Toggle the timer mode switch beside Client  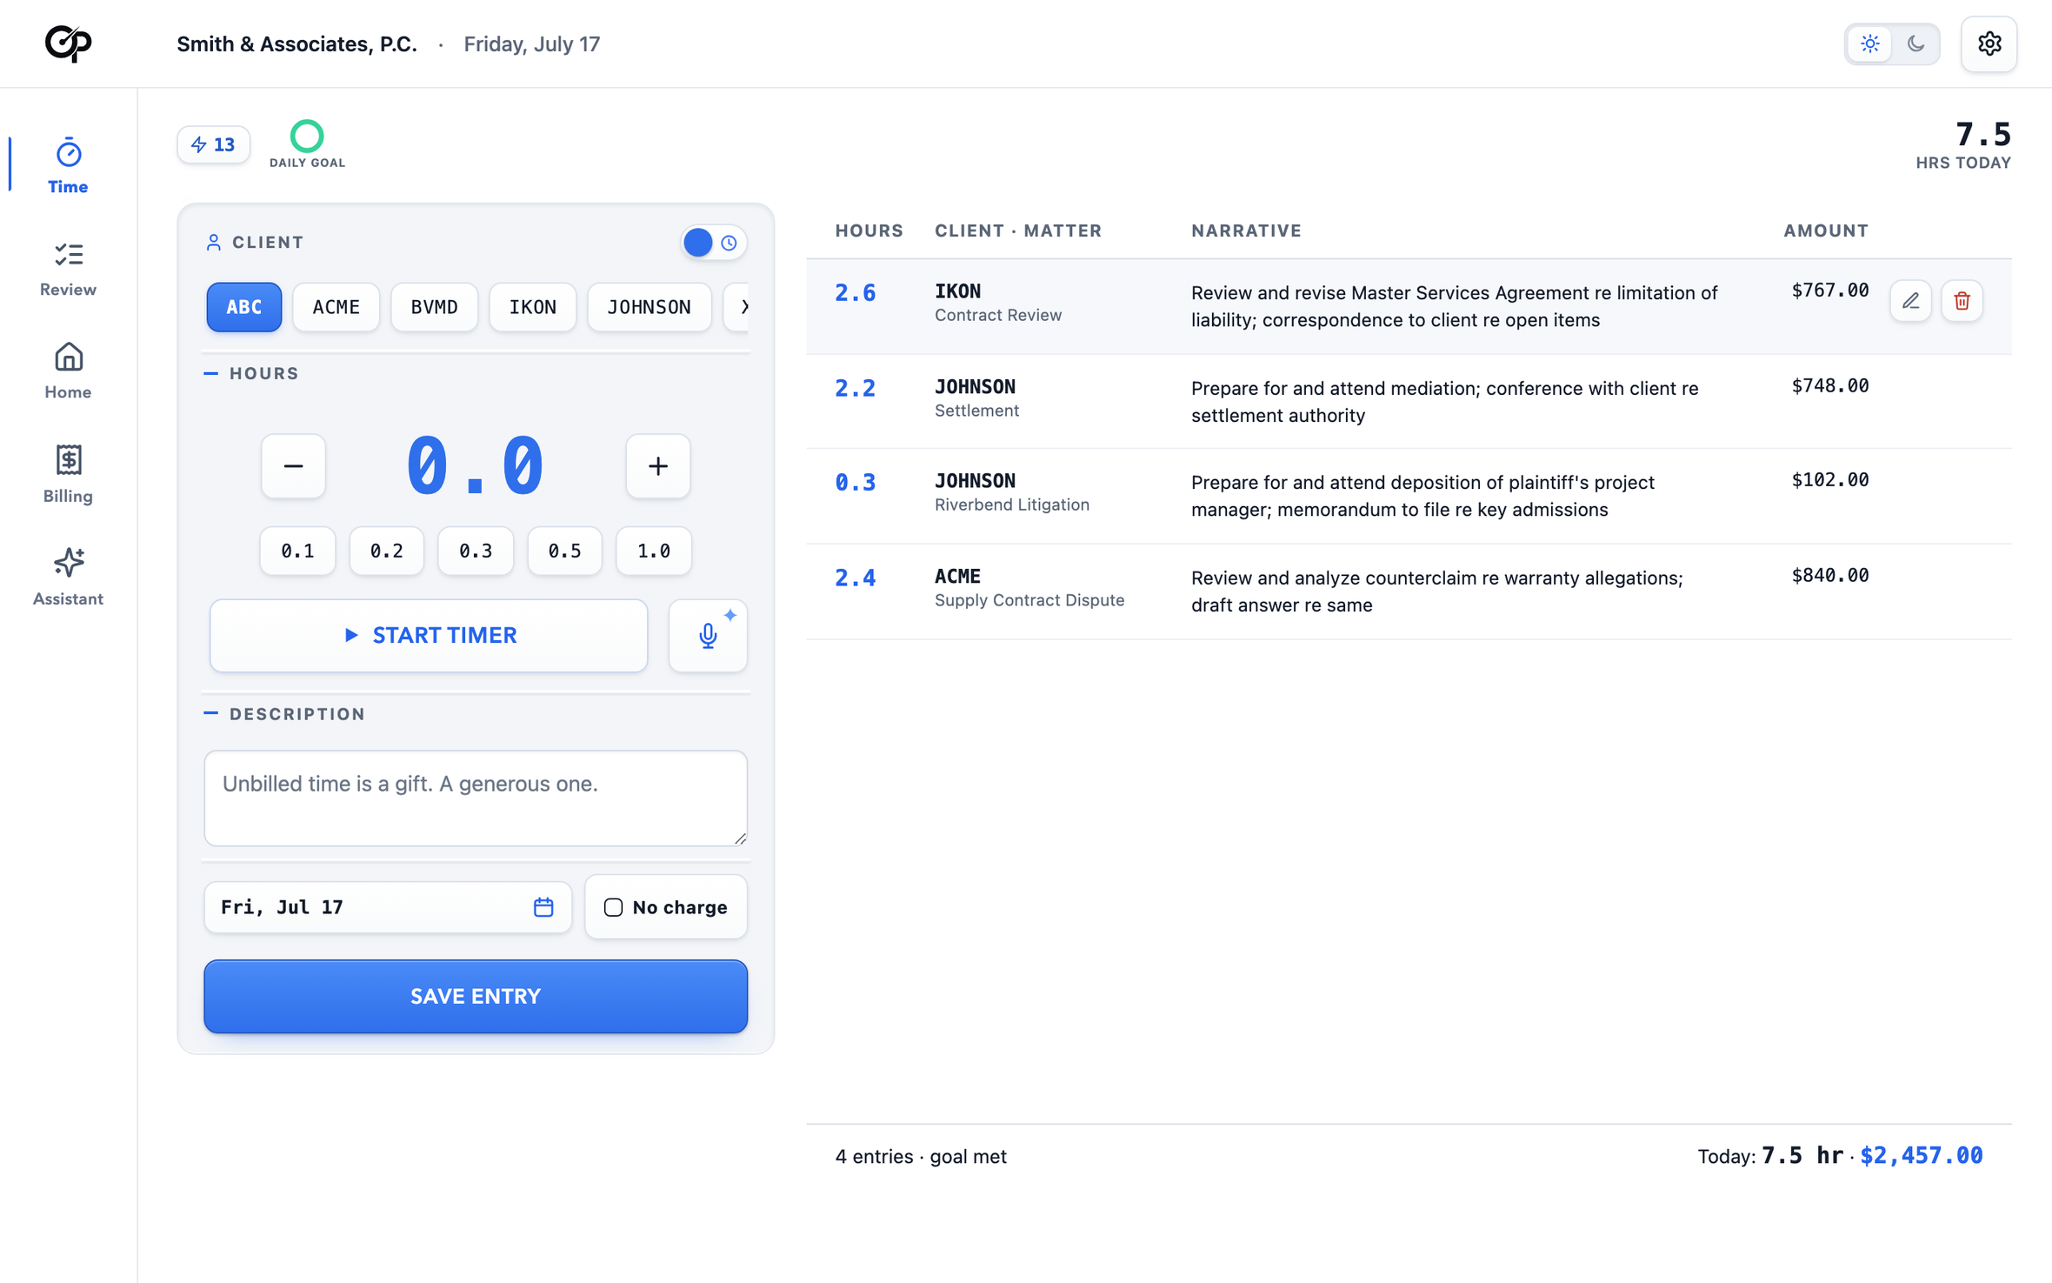coord(713,243)
